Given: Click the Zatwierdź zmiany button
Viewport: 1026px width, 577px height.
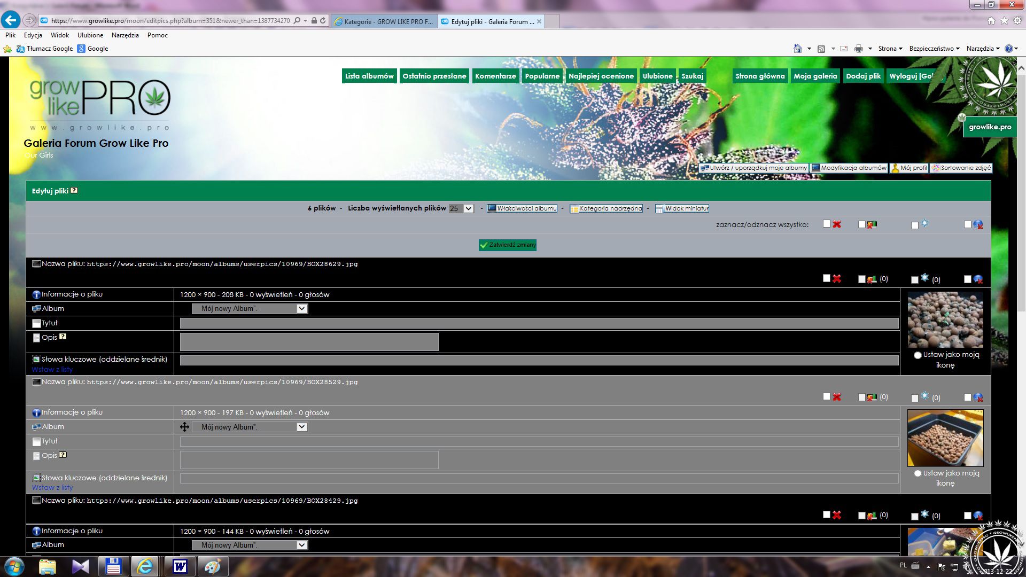Looking at the screenshot, I should (x=508, y=245).
